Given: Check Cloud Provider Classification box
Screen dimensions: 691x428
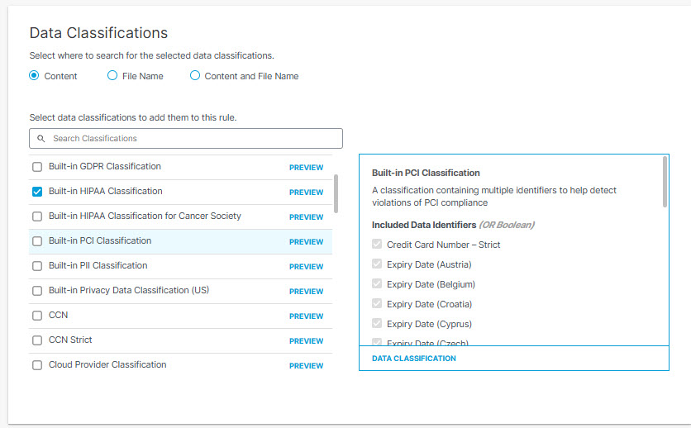Looking at the screenshot, I should (37, 365).
